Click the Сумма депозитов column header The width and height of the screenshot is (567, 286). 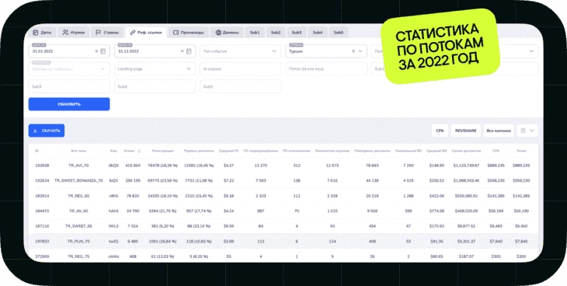coord(467,151)
